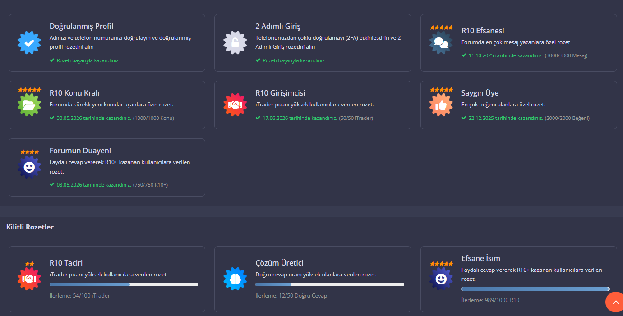Click the İlerleme: 989/1000 R10+ text
The height and width of the screenshot is (316, 623).
[492, 300]
